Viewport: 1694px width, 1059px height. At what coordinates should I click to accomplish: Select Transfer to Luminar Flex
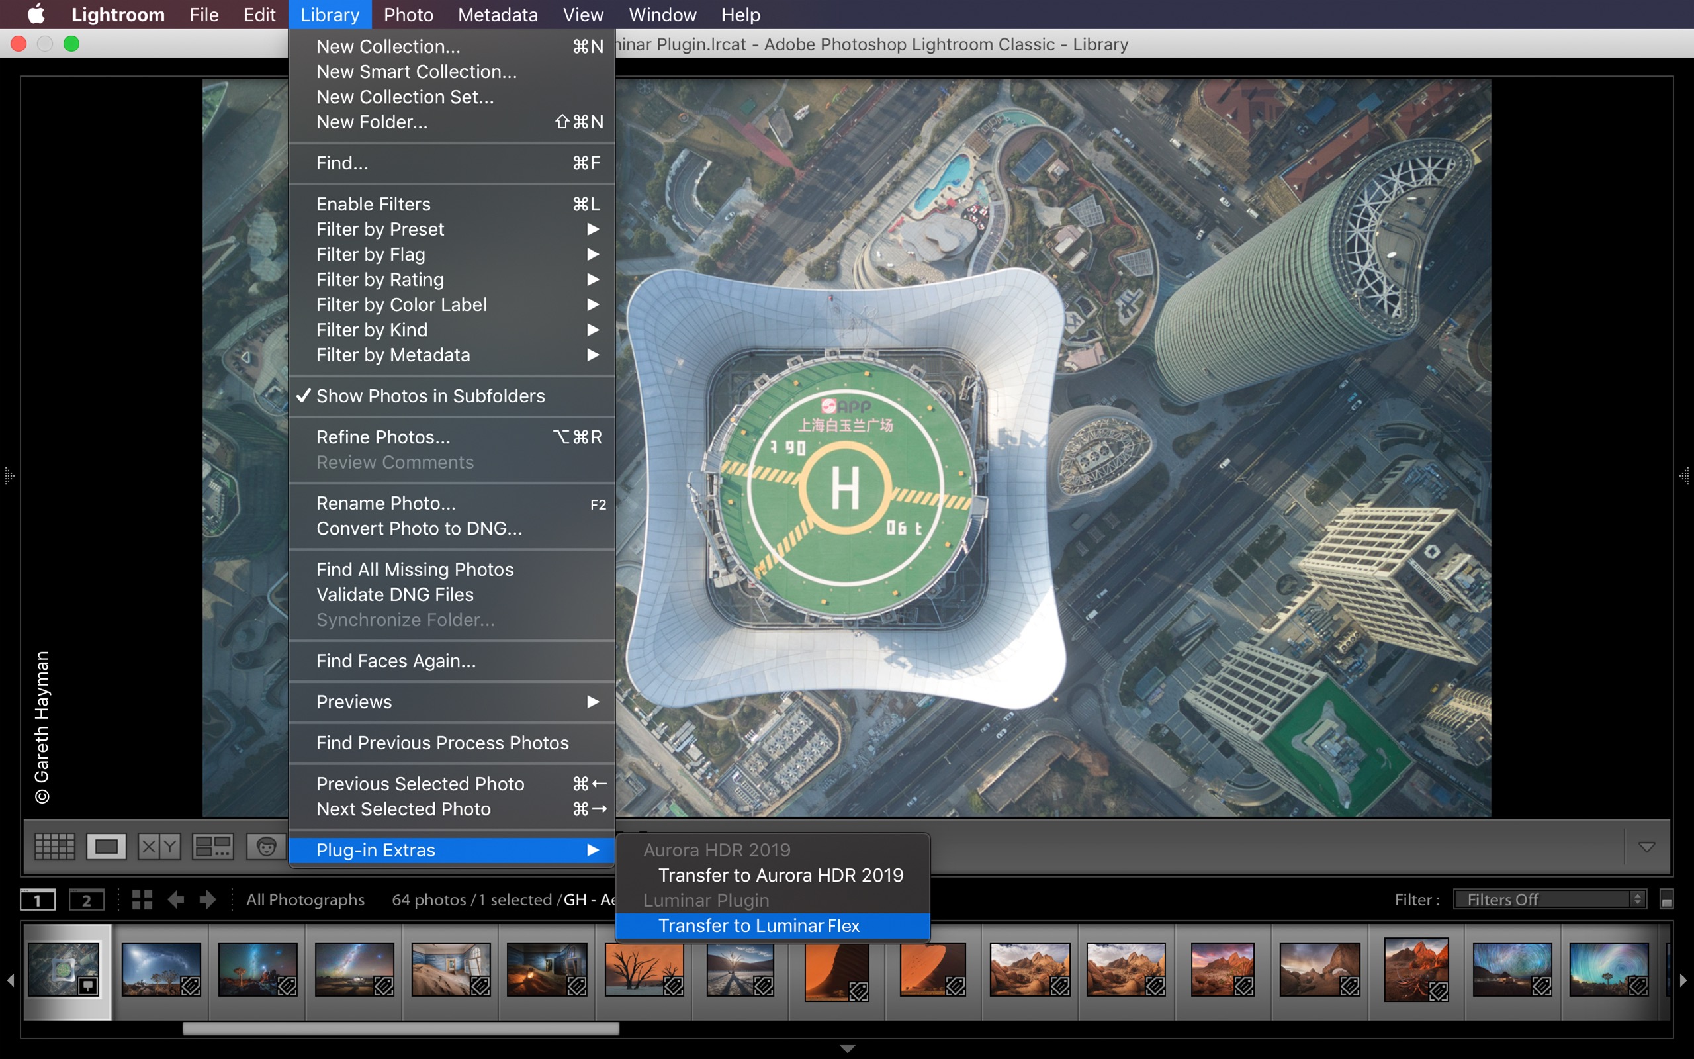[758, 925]
